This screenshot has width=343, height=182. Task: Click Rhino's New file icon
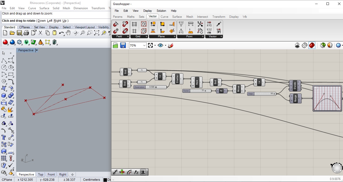5,33
